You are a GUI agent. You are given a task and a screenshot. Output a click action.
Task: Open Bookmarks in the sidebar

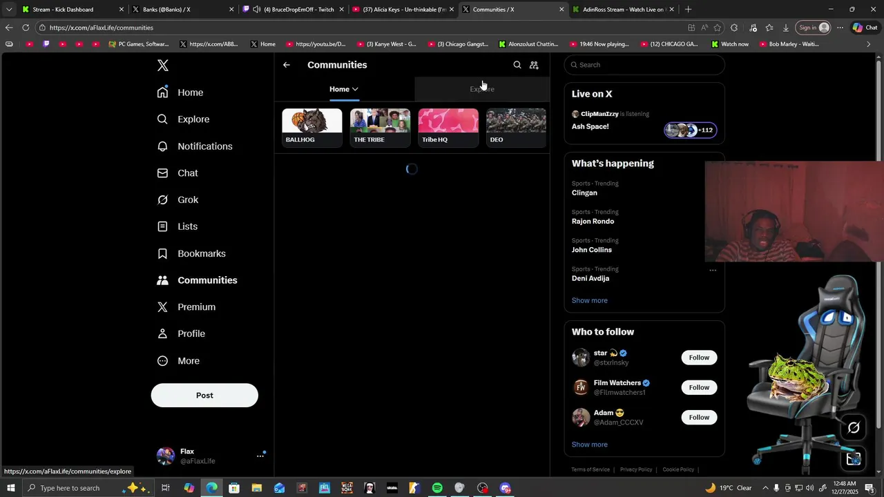pos(192,253)
